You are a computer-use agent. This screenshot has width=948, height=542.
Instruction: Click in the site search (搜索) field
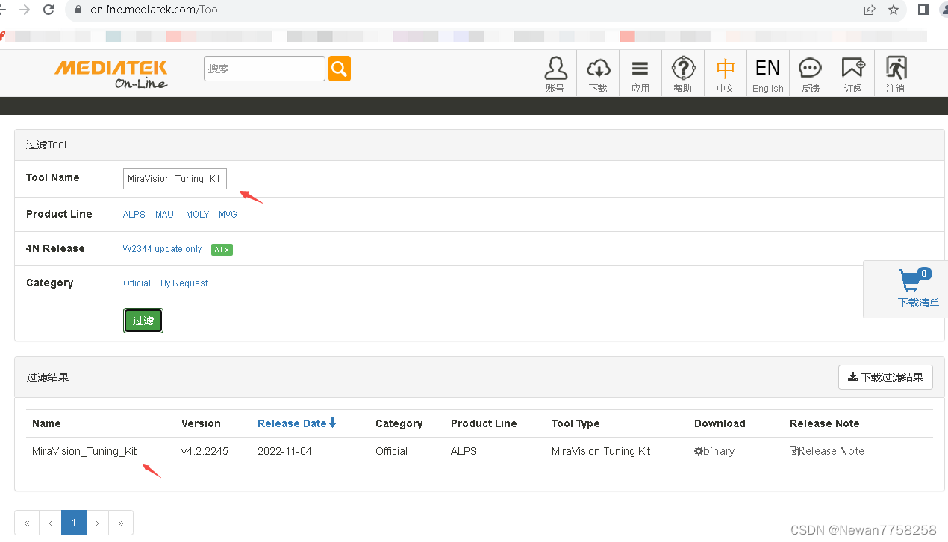coord(264,69)
